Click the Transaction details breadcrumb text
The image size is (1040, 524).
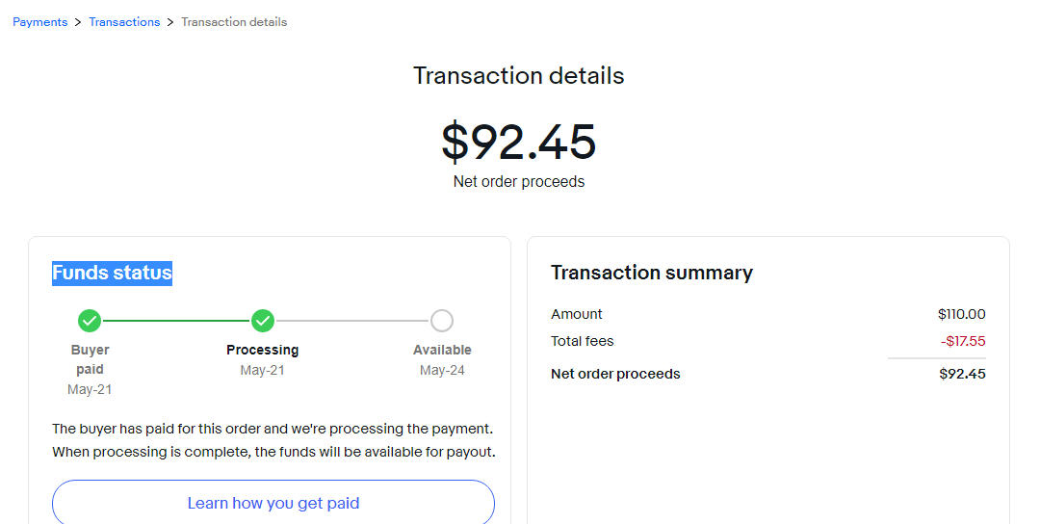(x=234, y=22)
